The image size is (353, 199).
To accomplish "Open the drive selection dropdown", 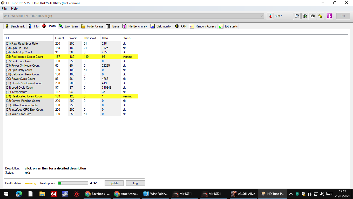I will [x=134, y=16].
